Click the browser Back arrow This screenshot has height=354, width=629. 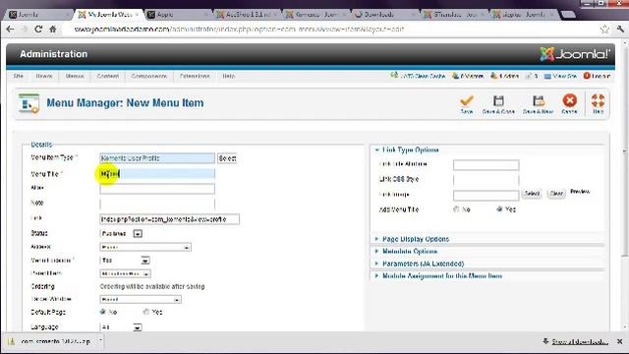pos(11,29)
